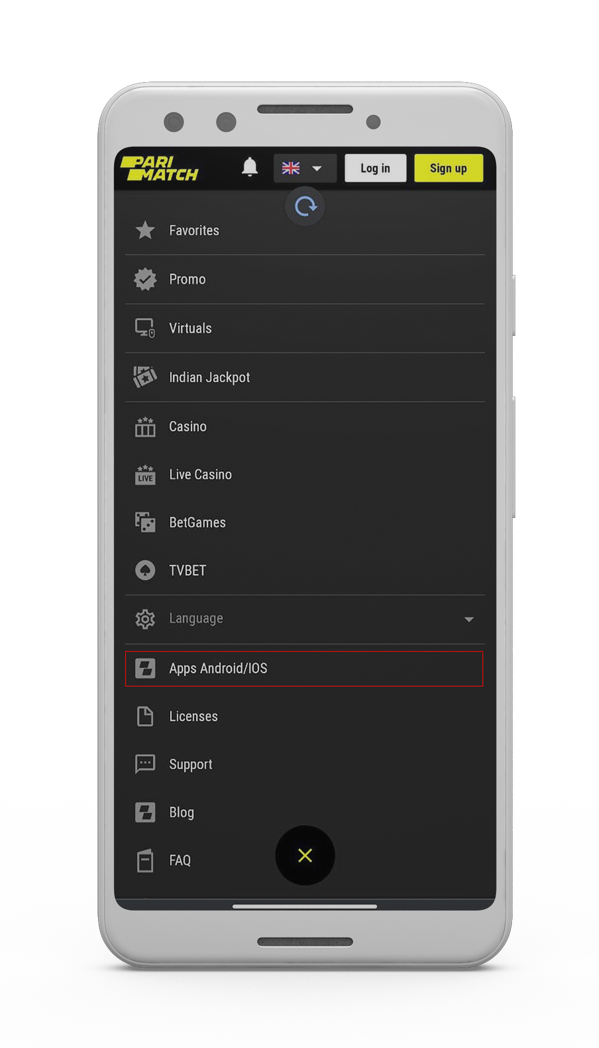
Task: Expand the Language row arrow
Action: [x=469, y=619]
